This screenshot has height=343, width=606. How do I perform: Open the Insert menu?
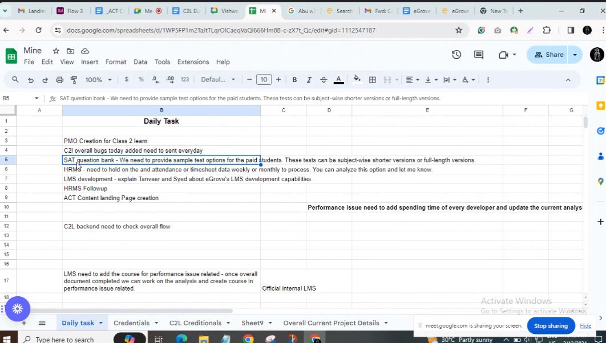(89, 62)
